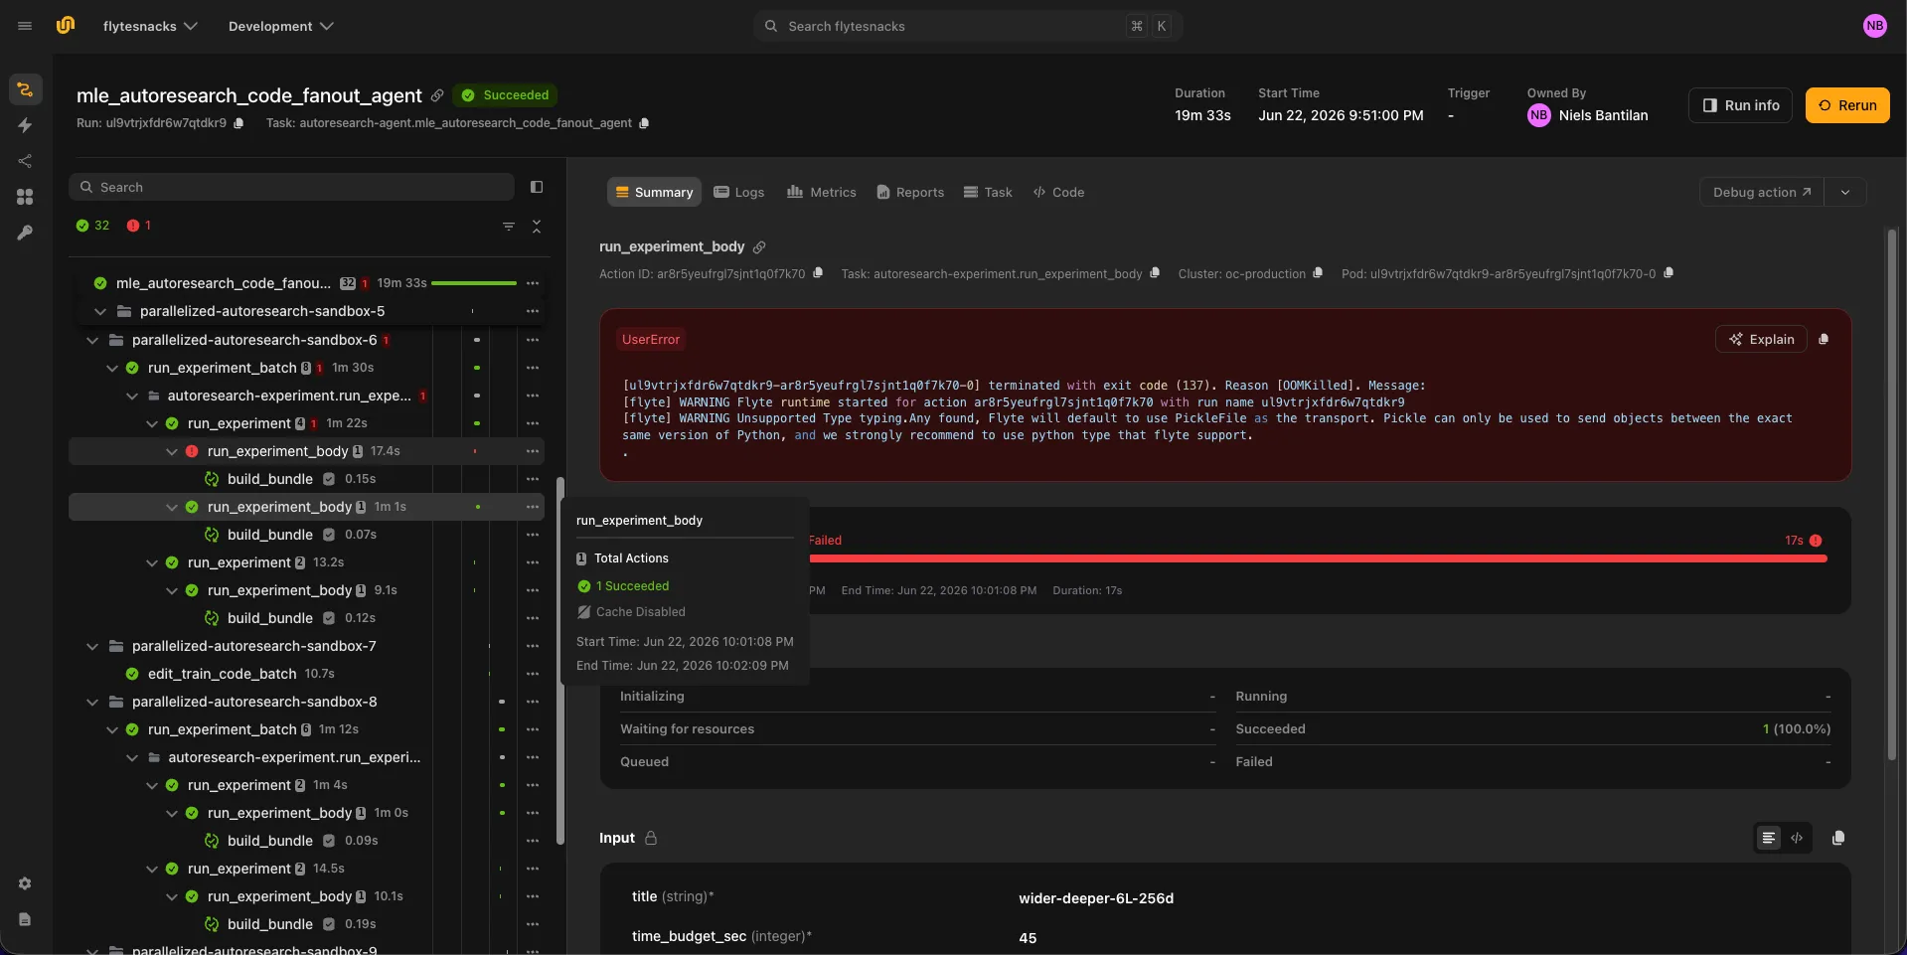Switch Input to raw code view
This screenshot has width=1907, height=955.
[1797, 838]
